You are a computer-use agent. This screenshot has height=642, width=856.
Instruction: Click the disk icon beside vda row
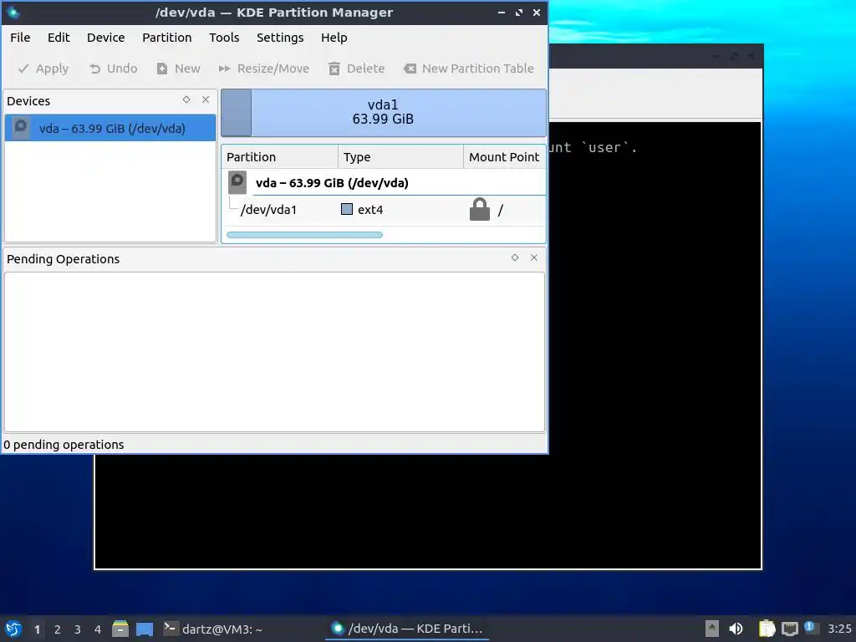tap(237, 183)
